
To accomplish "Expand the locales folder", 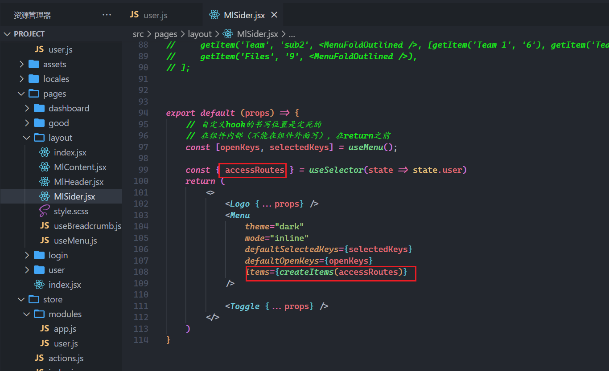I will click(x=21, y=79).
